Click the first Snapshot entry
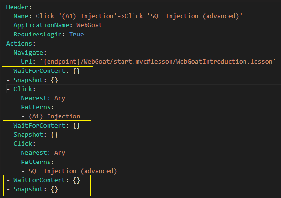 point(32,80)
